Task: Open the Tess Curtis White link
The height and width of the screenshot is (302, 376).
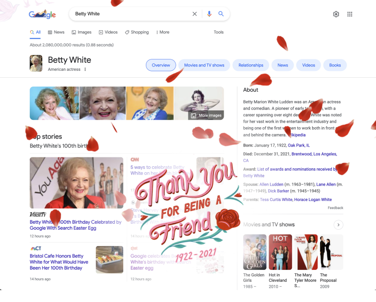Action: [276, 200]
